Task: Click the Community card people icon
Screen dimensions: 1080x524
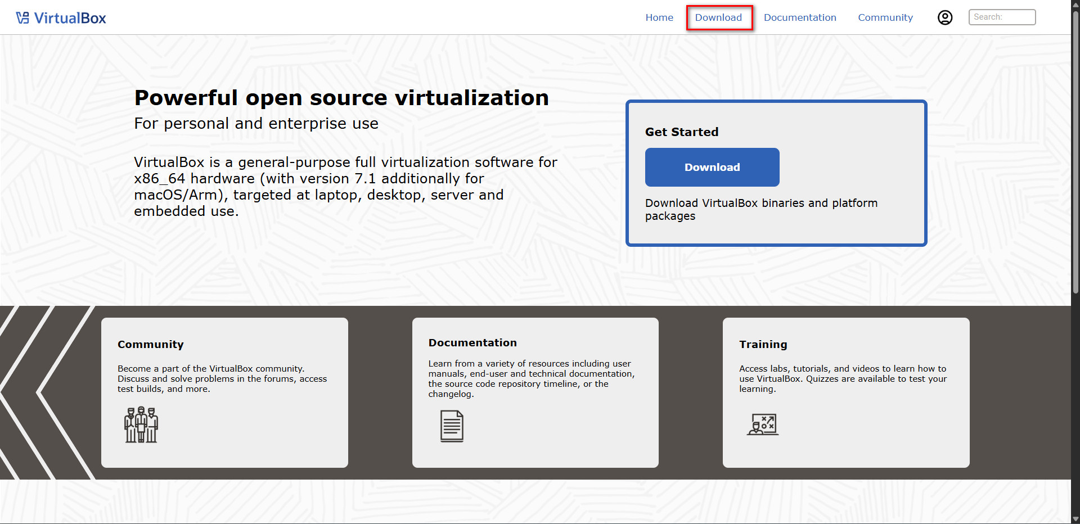Action: [x=141, y=424]
